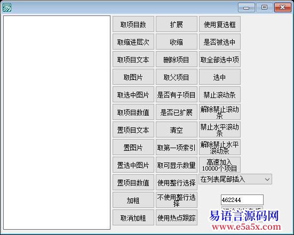The width and height of the screenshot is (294, 235).
Task: Click the 加粗 button
Action: pyautogui.click(x=133, y=200)
